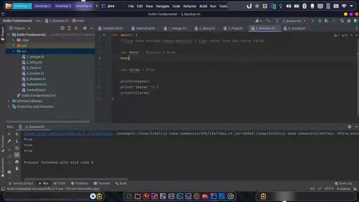359x202 pixels.
Task: Open the warnings indicator in the editor
Action: [337, 35]
